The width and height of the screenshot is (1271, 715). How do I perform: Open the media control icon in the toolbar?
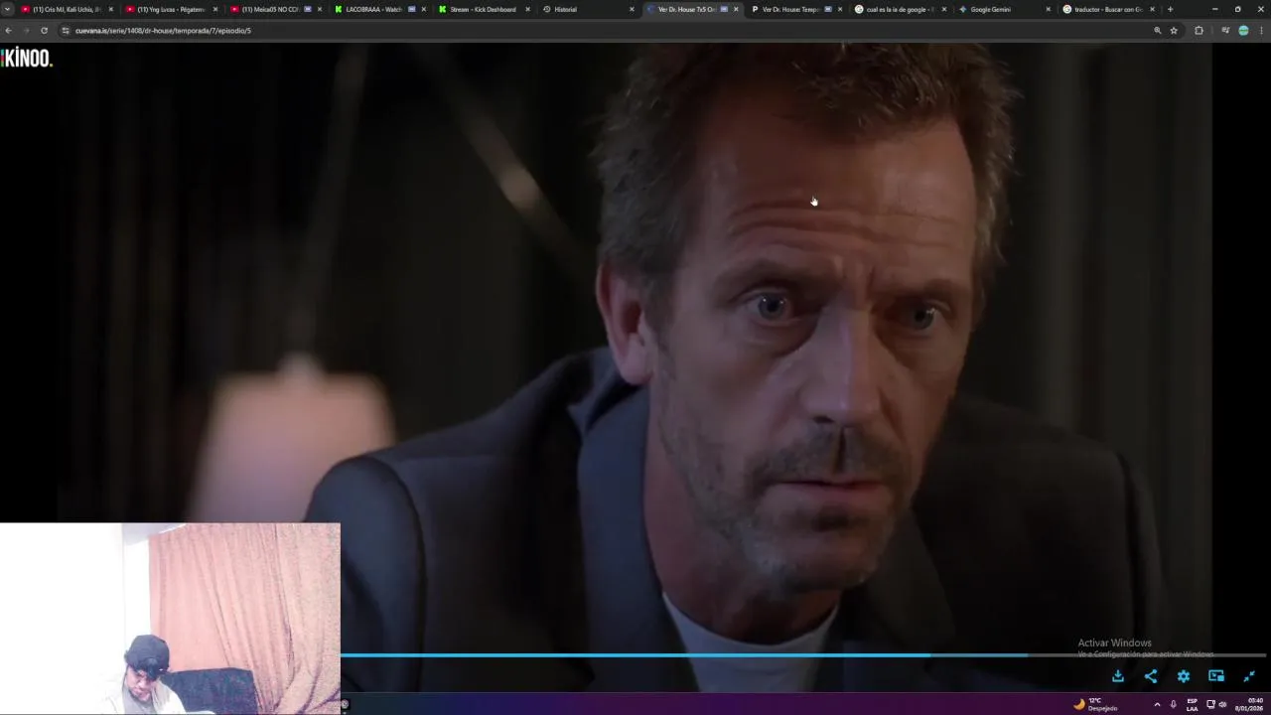pos(1225,31)
